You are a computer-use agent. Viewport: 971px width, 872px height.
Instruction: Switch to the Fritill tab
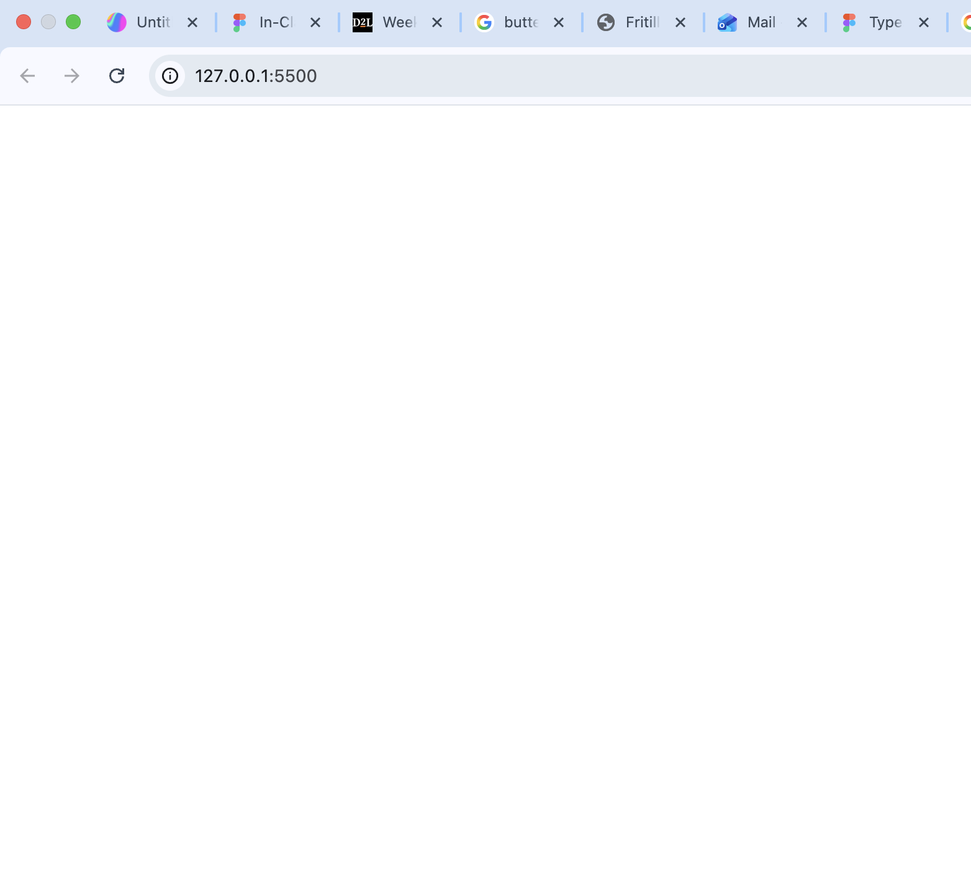point(639,22)
